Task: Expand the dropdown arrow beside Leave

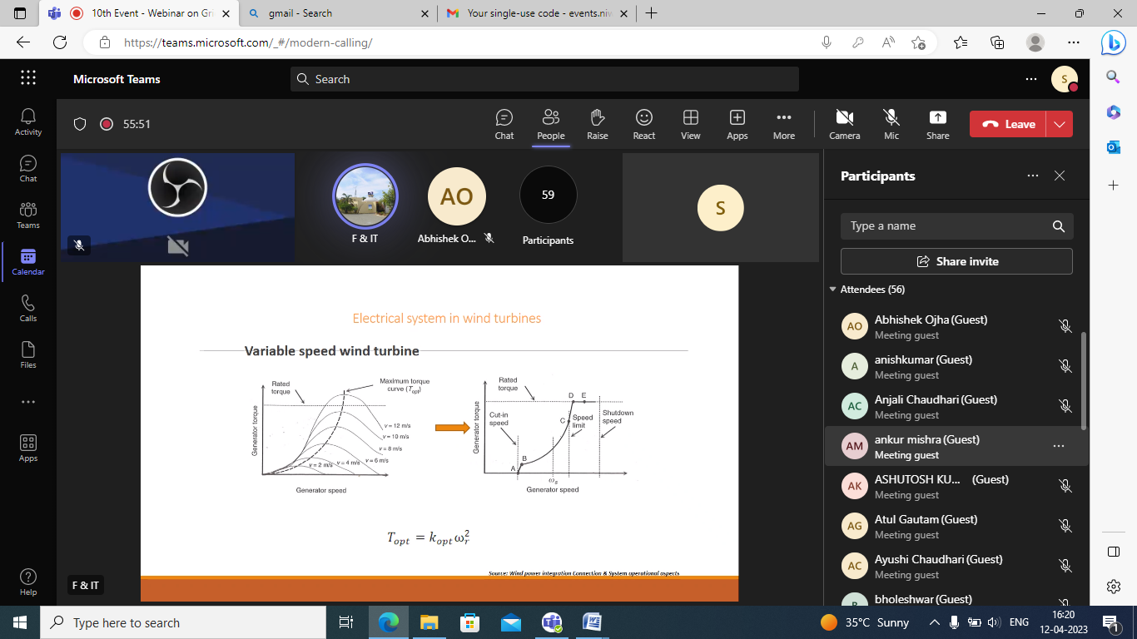Action: (1059, 124)
